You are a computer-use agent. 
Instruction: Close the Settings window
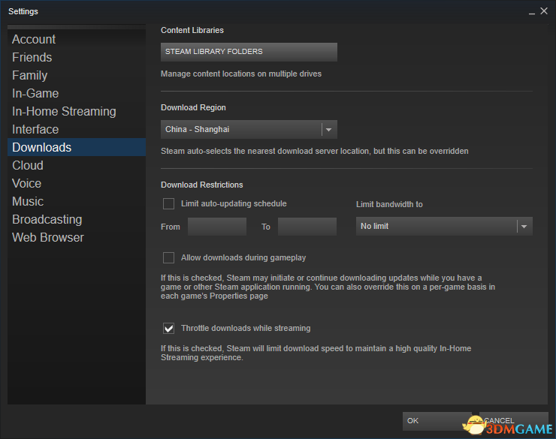click(x=544, y=11)
